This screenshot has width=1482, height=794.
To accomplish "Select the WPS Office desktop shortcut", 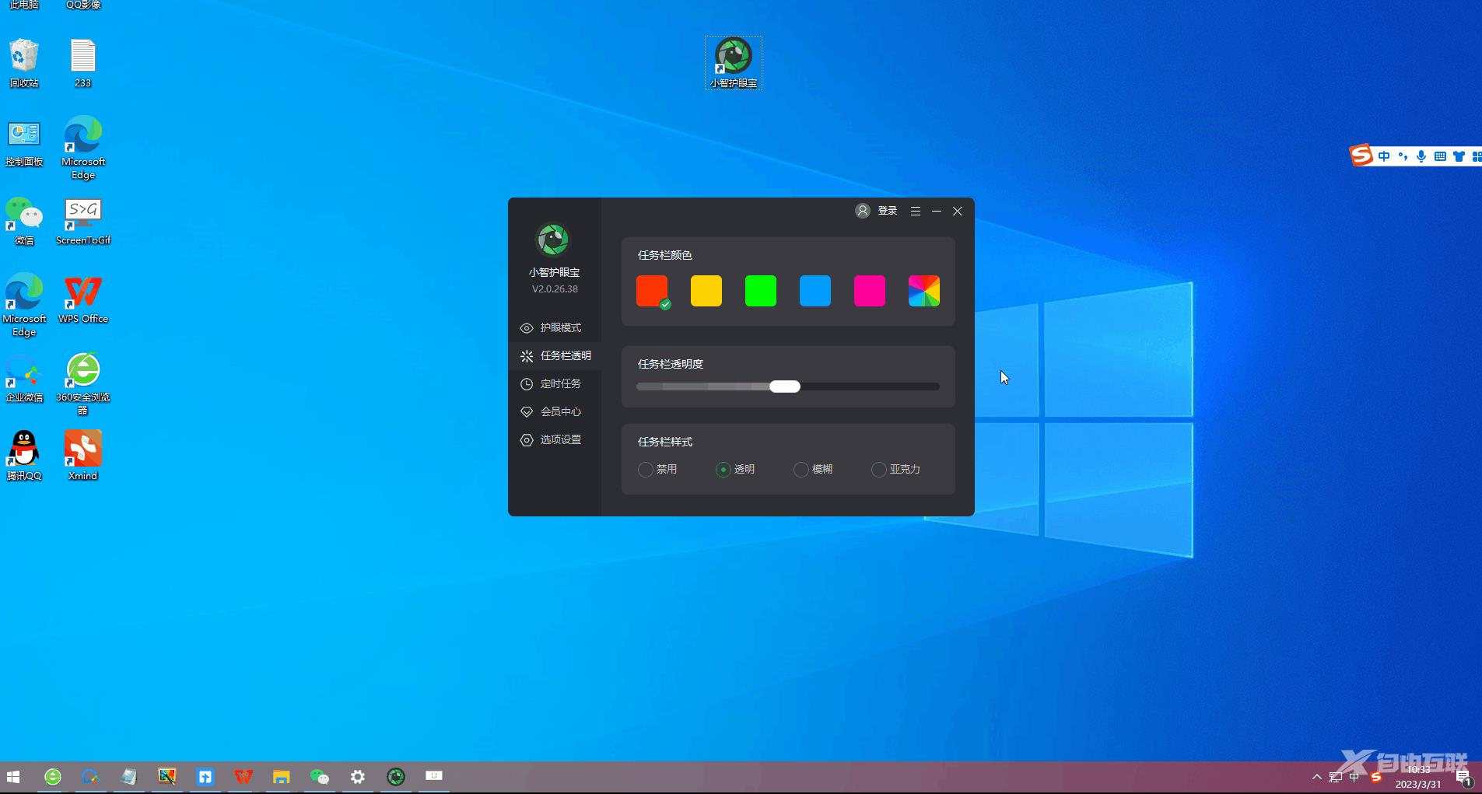I will pyautogui.click(x=83, y=299).
